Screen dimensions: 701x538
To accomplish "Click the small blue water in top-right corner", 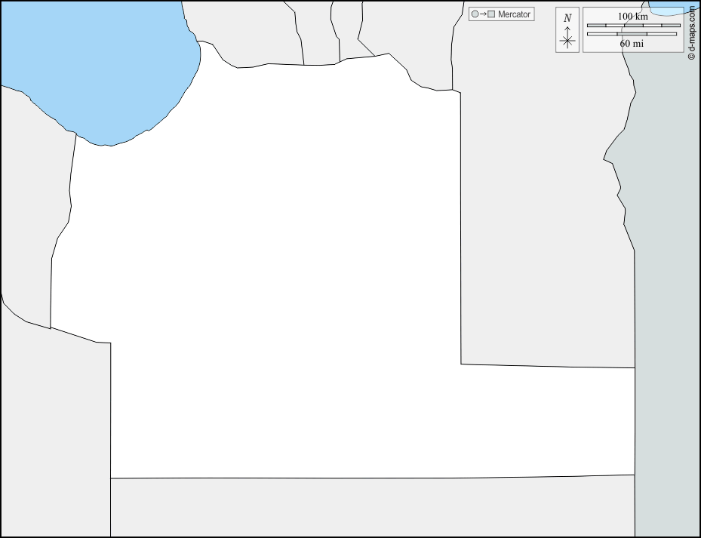I will click(x=668, y=8).
